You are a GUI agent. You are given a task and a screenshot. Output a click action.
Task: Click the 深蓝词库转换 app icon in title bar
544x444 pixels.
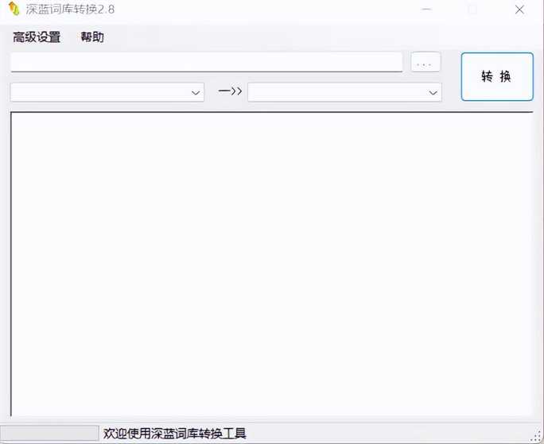[x=14, y=10]
